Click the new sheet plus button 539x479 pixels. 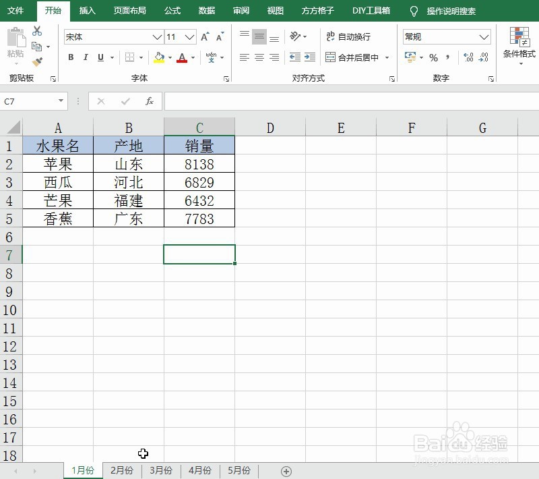click(x=287, y=471)
